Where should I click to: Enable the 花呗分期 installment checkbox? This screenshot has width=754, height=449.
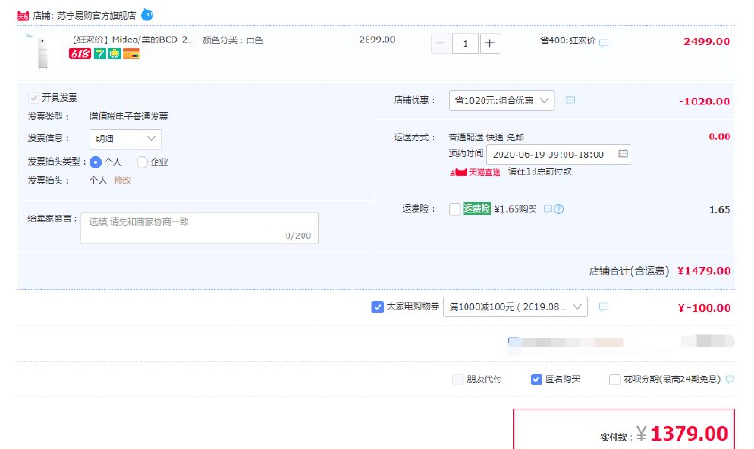[x=615, y=379]
